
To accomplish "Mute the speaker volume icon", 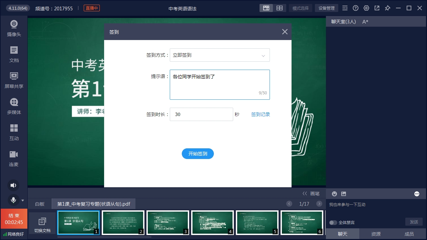I will pyautogui.click(x=13, y=185).
